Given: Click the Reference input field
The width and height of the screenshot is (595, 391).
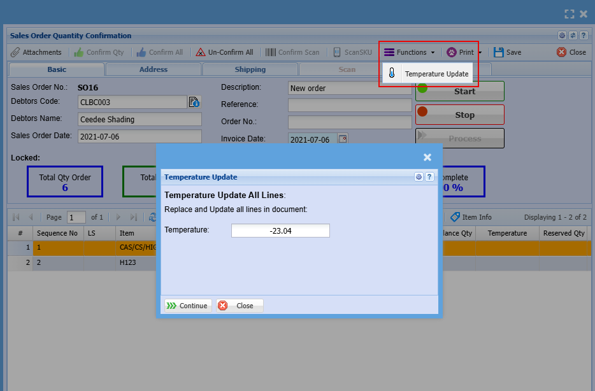Looking at the screenshot, I should [350, 105].
